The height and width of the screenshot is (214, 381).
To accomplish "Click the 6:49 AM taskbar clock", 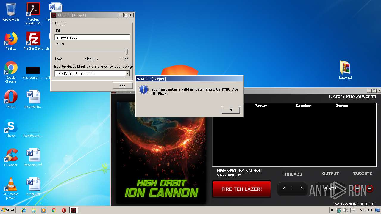I will pos(366,210).
